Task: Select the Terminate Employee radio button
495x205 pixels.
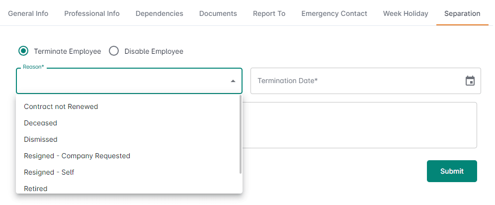Action: [23, 51]
